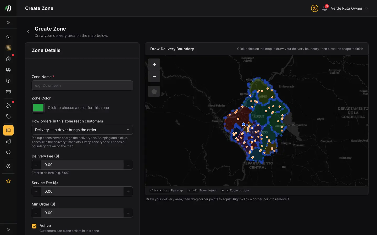This screenshot has height=235, width=377.
Task: Click the Service Fee value field
Action: coord(82,191)
